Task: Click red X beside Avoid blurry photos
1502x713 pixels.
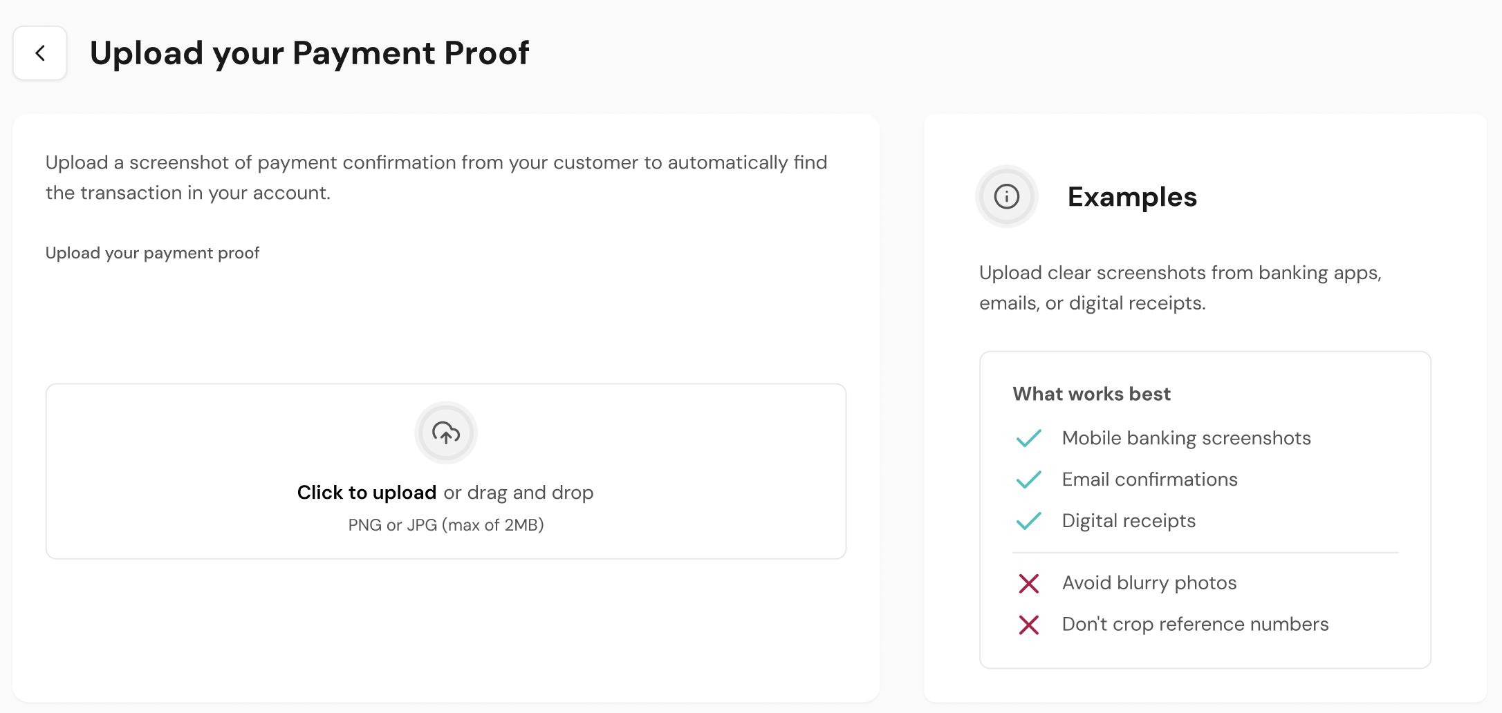Action: [1029, 583]
